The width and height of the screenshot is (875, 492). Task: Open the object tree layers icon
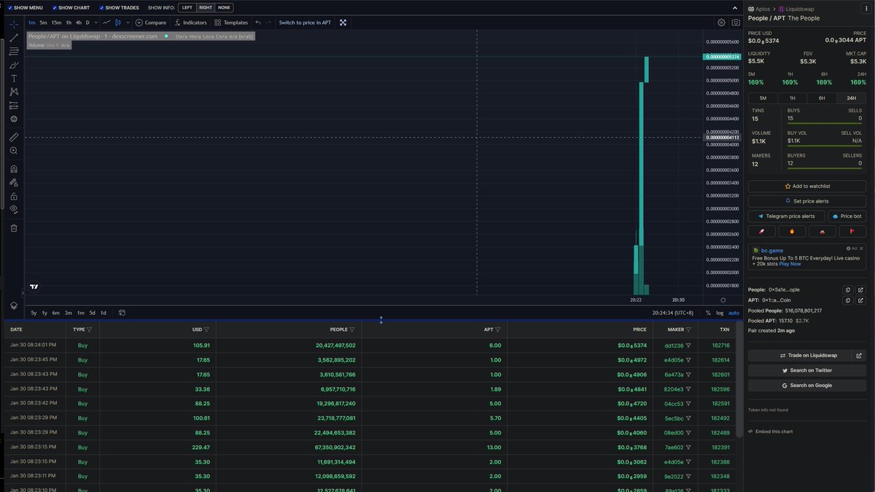[x=14, y=305]
